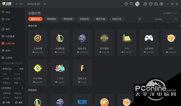This screenshot has width=181, height=106.
Task: Click the 开播 start streaming icon
Action: (x=4, y=102)
